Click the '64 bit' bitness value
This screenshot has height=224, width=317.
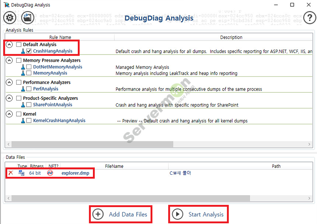click(x=35, y=173)
